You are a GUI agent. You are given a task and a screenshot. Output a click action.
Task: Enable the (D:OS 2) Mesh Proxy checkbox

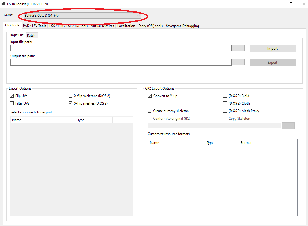[225, 111]
